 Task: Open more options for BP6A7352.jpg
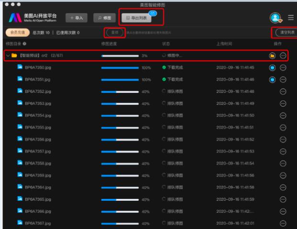(283, 92)
